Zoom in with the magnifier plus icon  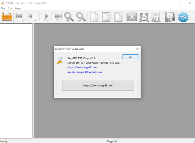click(x=69, y=17)
